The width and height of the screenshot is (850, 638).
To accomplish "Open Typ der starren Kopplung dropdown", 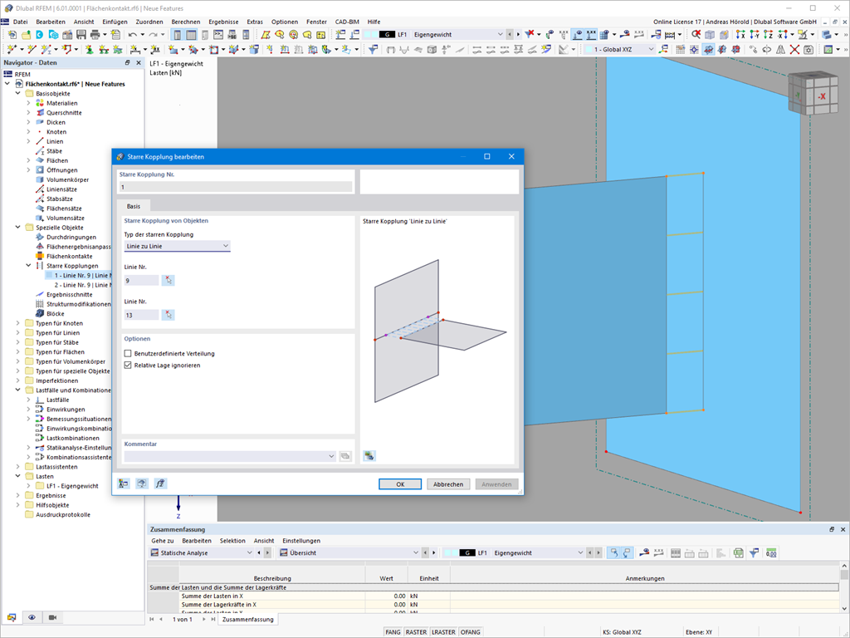I will click(x=178, y=246).
